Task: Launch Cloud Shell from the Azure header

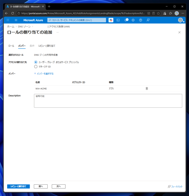Action: coord(118,20)
